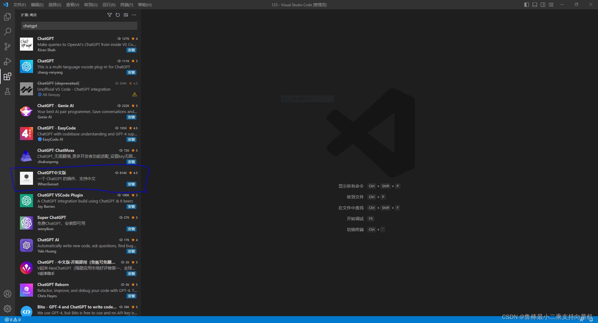Open the 帮助(H) menu
598x323 pixels.
(x=145, y=5)
